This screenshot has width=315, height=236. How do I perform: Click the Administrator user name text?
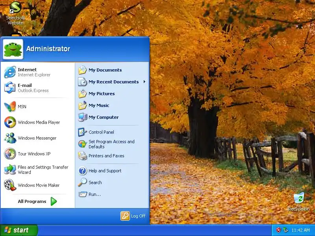[x=48, y=48]
